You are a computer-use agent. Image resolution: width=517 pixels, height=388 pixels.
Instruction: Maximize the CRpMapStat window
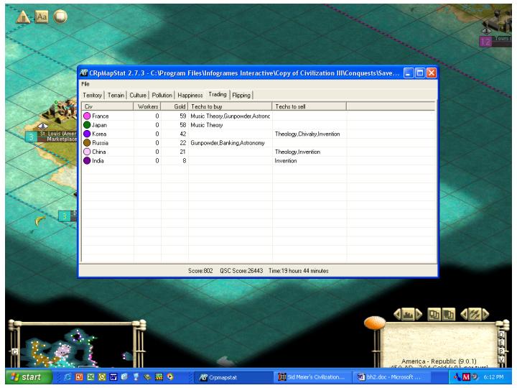[x=420, y=73]
